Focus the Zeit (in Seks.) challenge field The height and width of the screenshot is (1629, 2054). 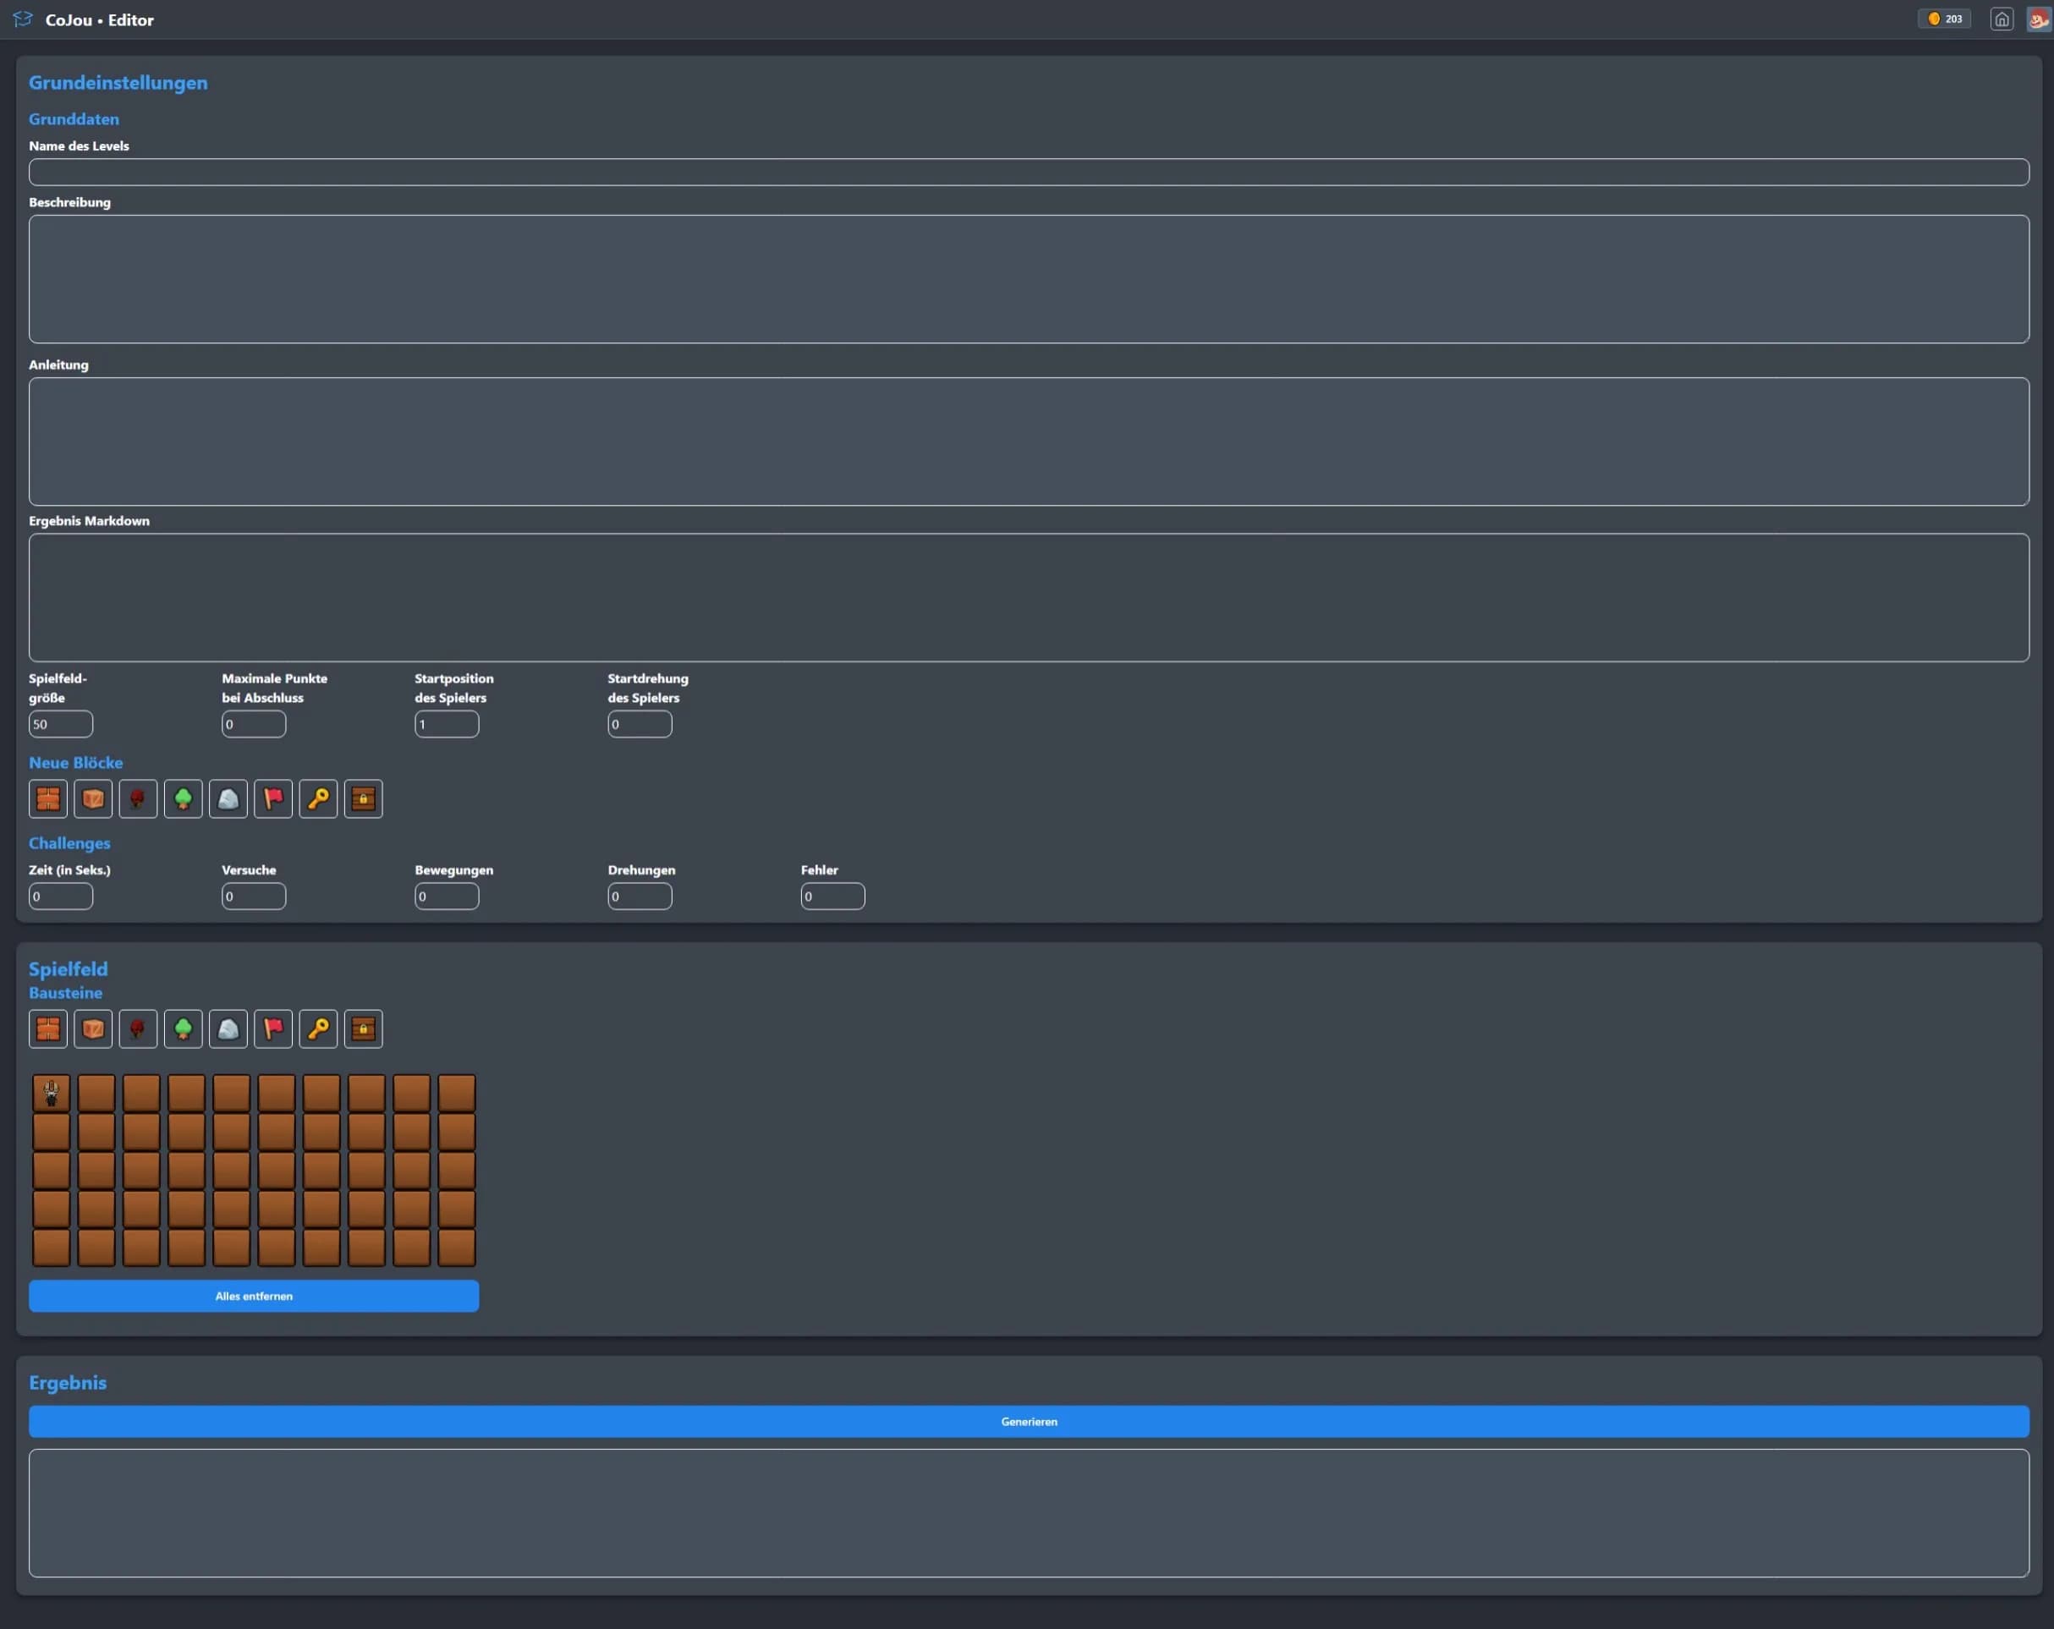click(x=61, y=897)
